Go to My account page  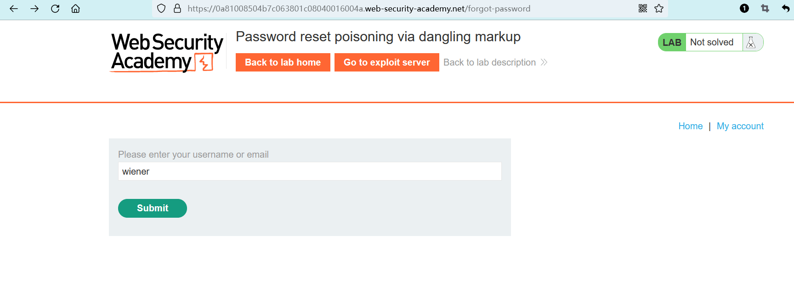point(740,126)
